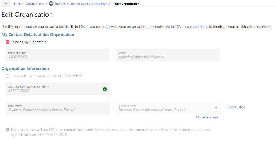Go to Home in the breadcrumb
This screenshot has height=143, width=276.
(x=17, y=4)
